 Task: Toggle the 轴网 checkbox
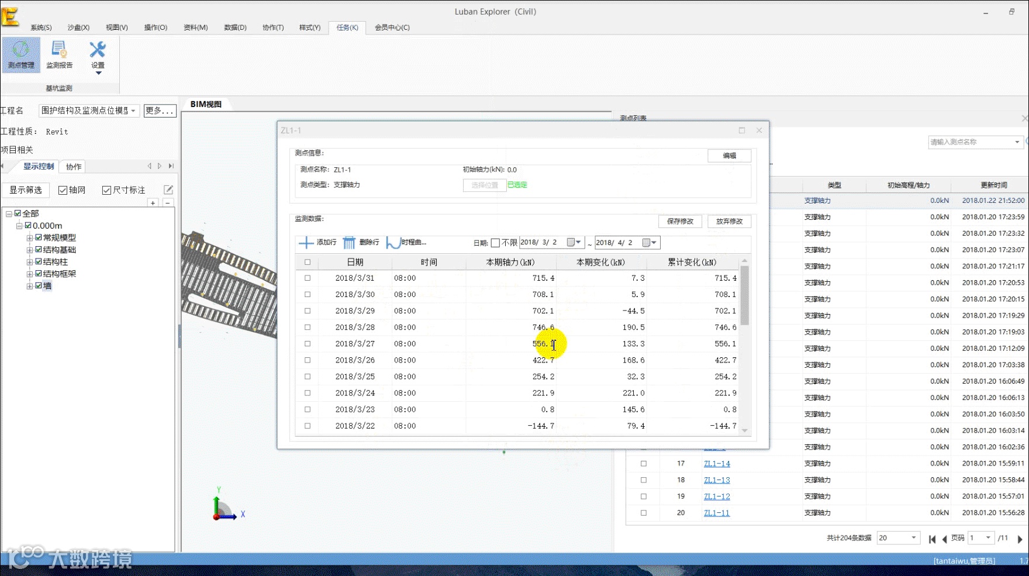[x=63, y=190]
